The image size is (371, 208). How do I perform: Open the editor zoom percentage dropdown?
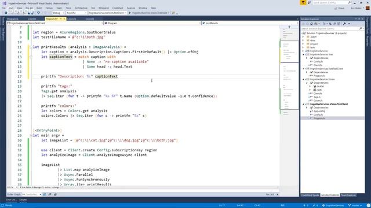pos(12,187)
